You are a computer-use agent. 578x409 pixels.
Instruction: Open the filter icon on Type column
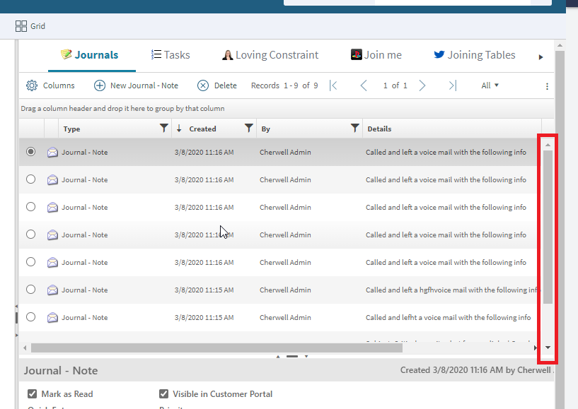[164, 128]
